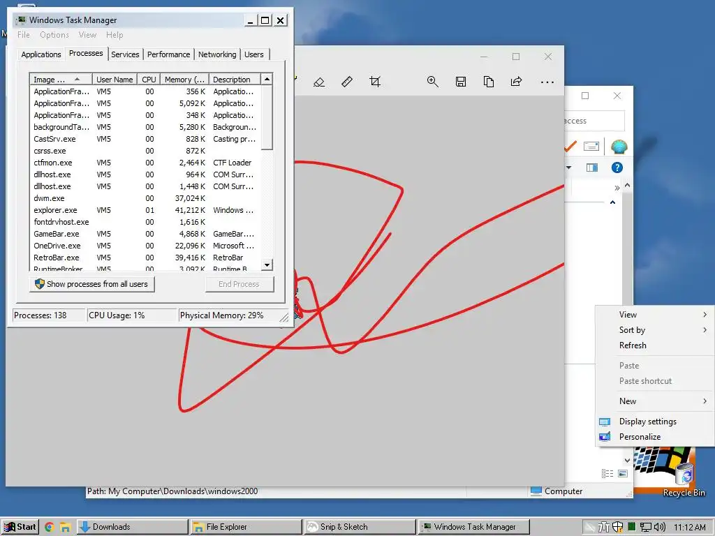The image size is (715, 536).
Task: Select the eraser tool in Snip & Sketch
Action: (319, 82)
